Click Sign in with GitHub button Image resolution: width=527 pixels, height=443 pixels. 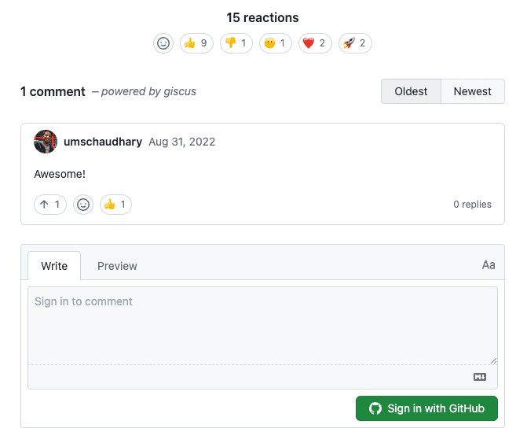pos(426,408)
